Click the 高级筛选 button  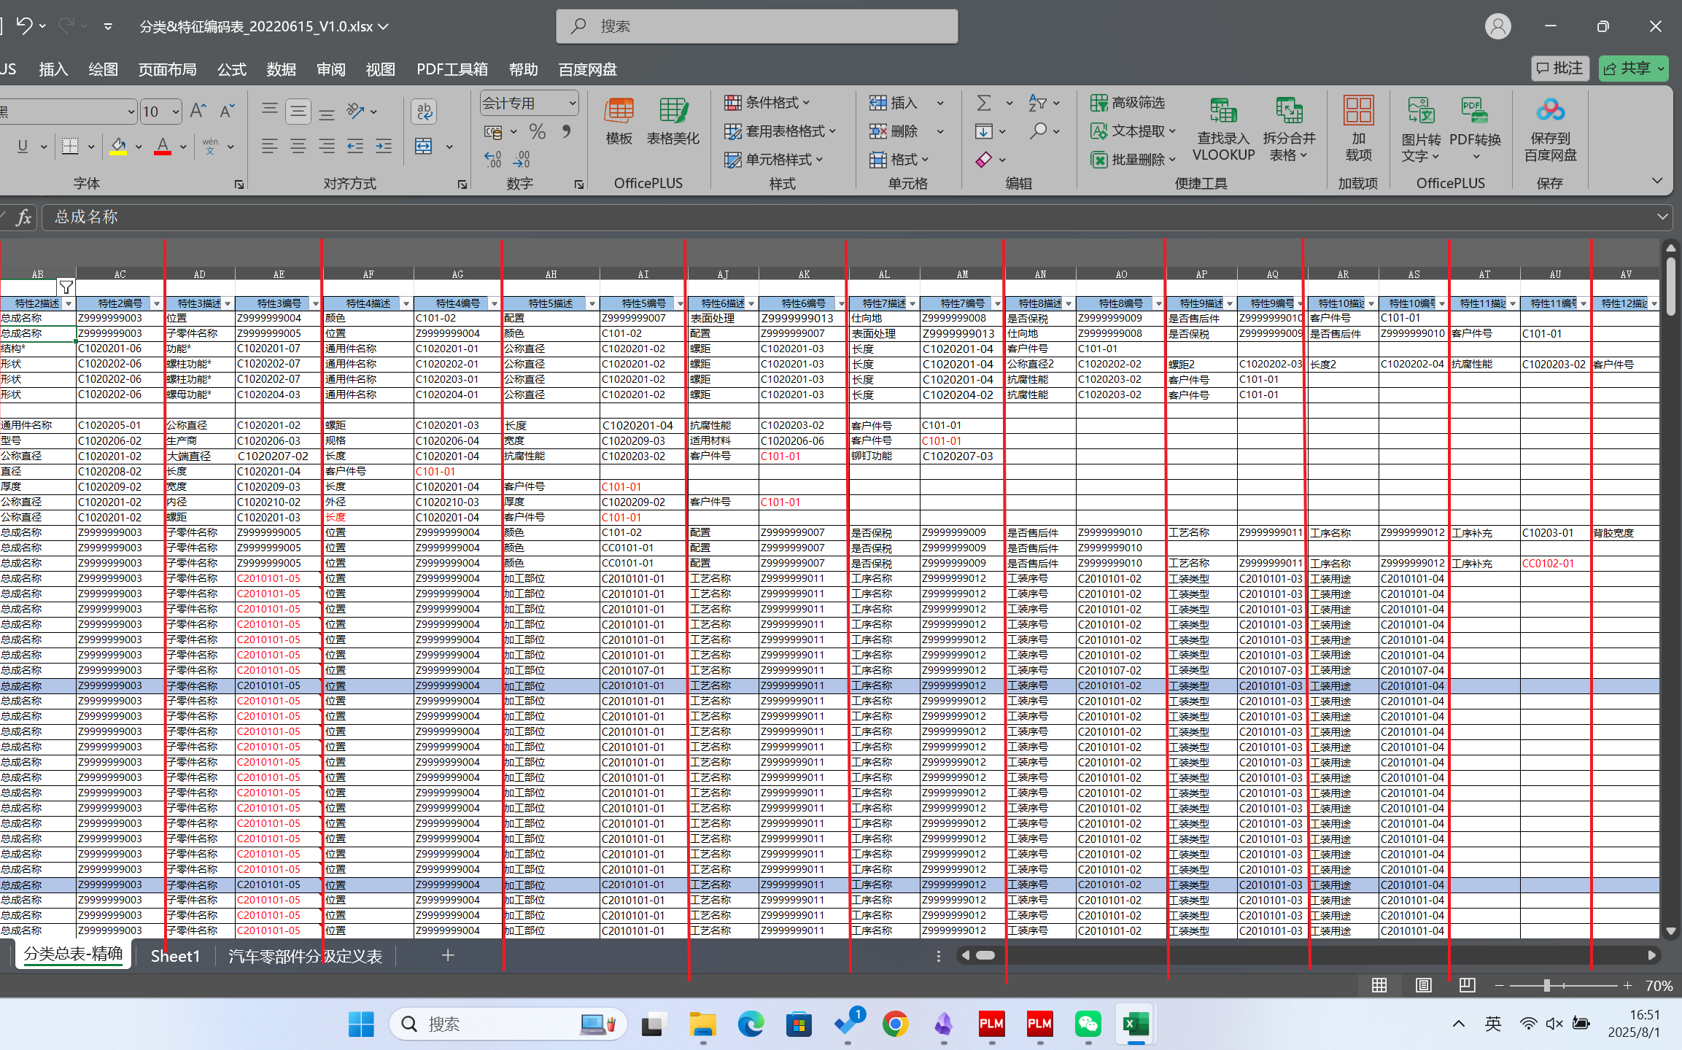tap(1128, 103)
